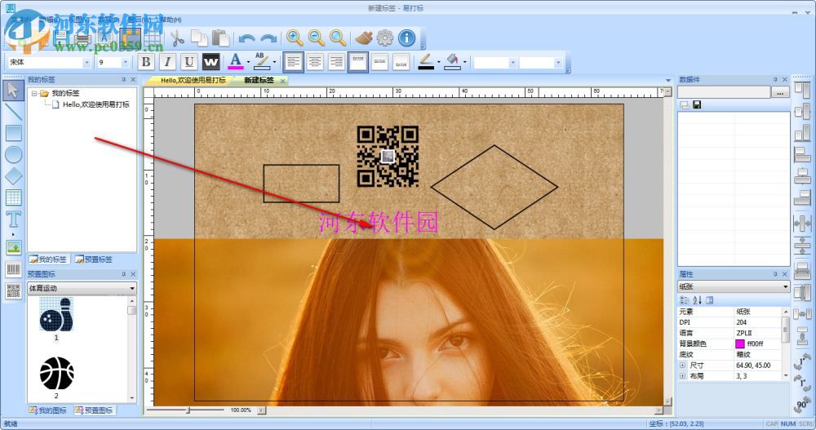Screen dimensions: 816x430
Task: Click the font color A icon
Action: coord(236,61)
